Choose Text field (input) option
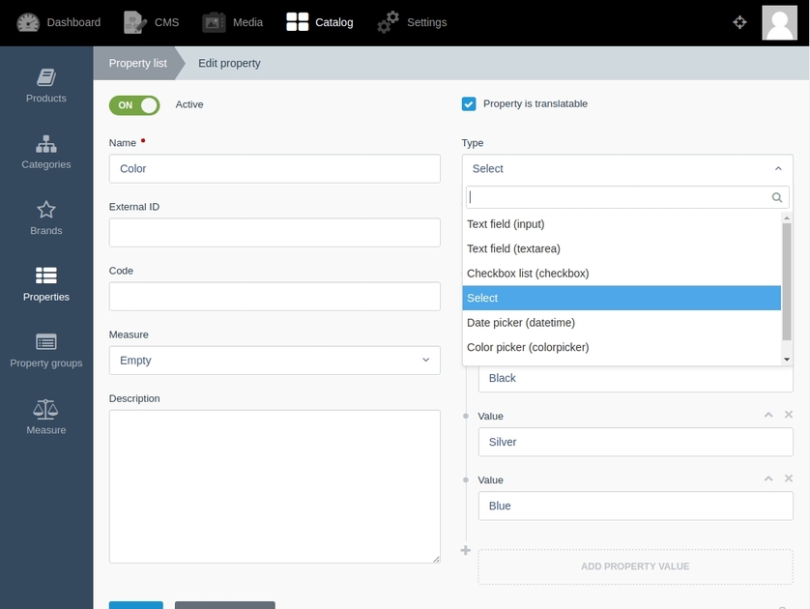This screenshot has width=810, height=609. click(622, 224)
